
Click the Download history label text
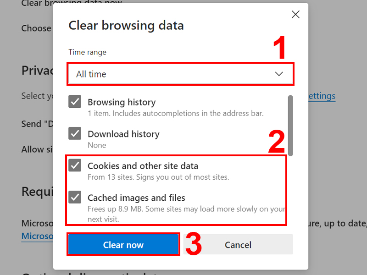point(123,134)
